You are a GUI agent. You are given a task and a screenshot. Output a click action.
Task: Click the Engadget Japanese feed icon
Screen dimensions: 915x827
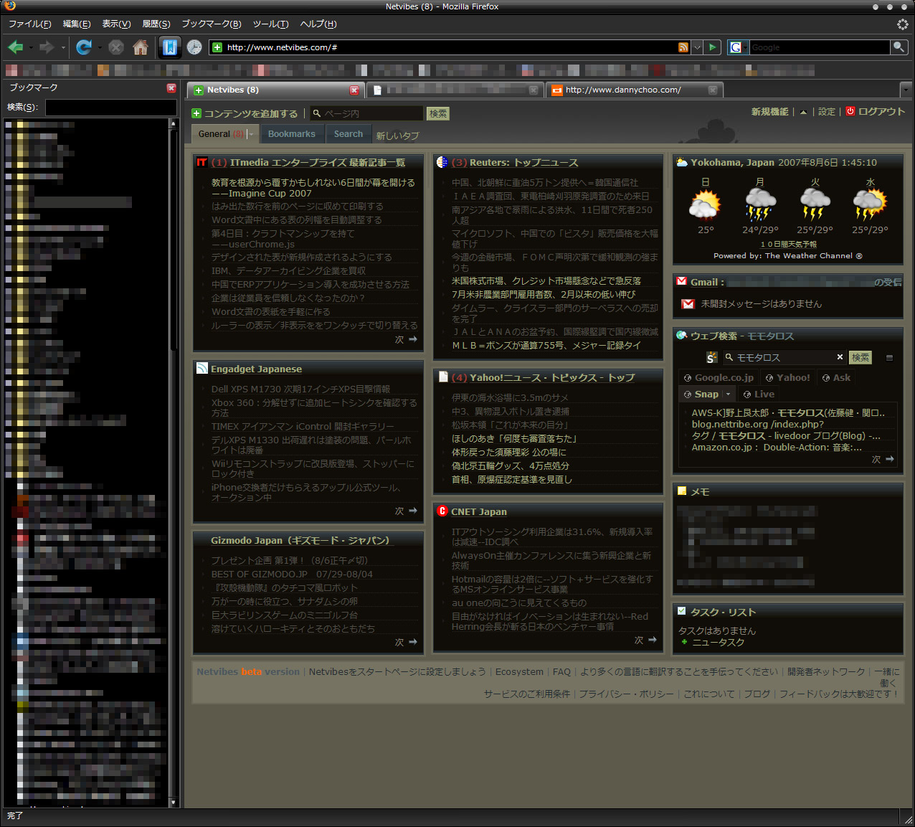(x=202, y=369)
